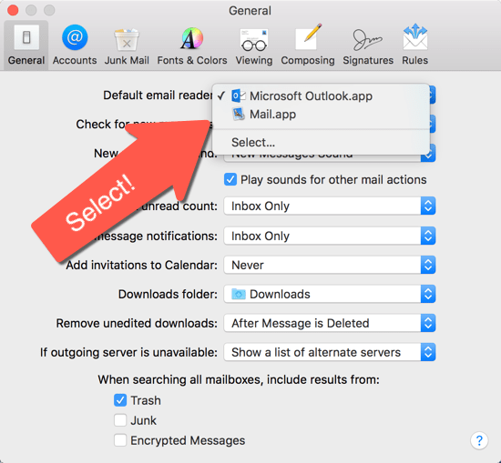Click the 'Remove unedited downloads:' label
501x463 pixels.
[137, 323]
